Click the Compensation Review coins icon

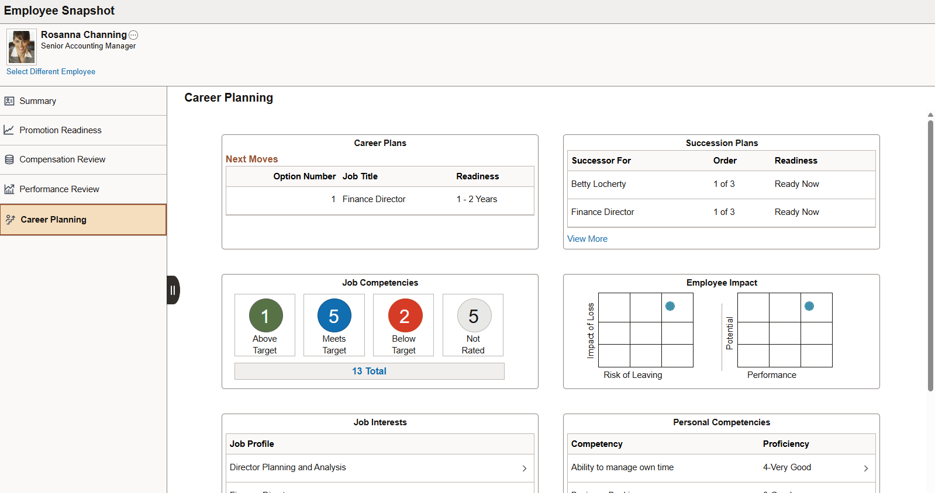tap(9, 159)
